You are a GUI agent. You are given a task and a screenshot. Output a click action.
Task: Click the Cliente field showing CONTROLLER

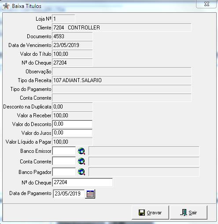[x=122, y=28]
